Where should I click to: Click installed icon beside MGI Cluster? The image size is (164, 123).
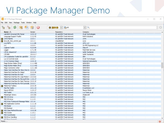click(x=2, y=113)
